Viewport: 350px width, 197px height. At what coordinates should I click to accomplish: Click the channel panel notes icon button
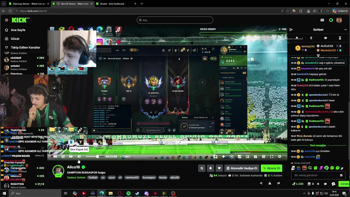[202, 168]
